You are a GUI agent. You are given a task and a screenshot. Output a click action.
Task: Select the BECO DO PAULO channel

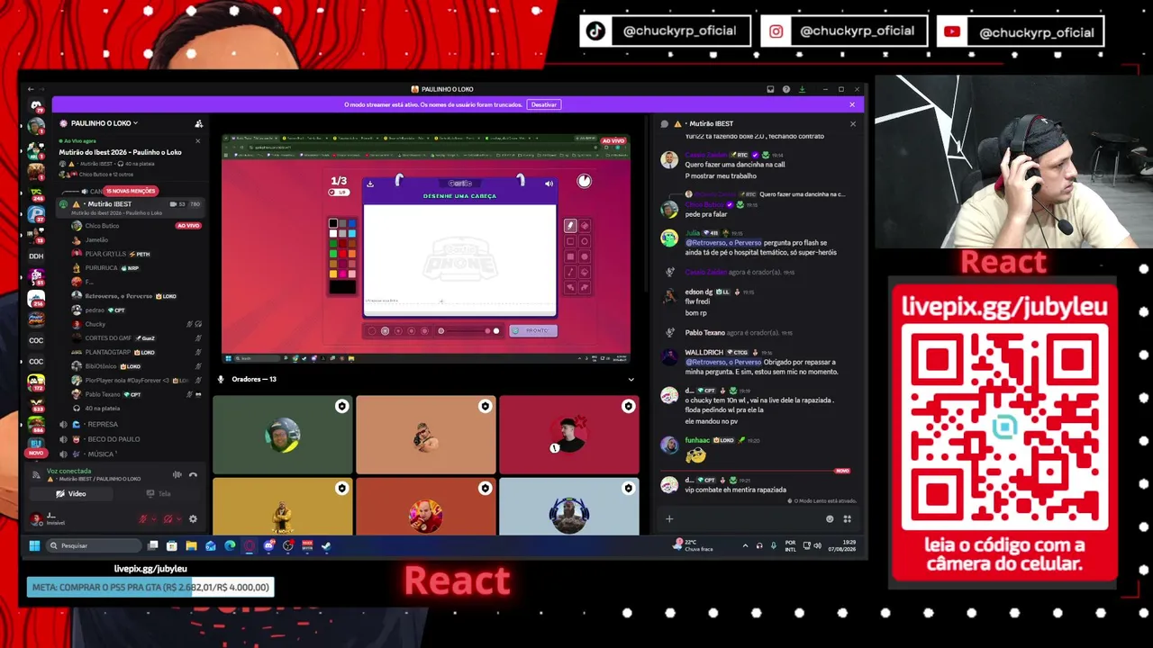pyautogui.click(x=113, y=439)
